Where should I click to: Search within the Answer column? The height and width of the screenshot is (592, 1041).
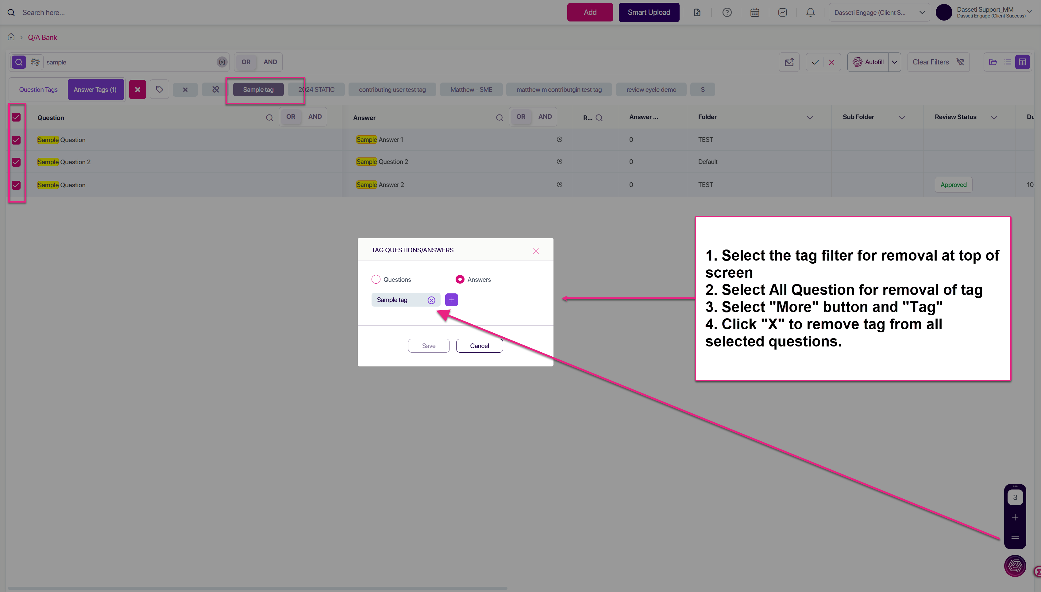[x=499, y=118]
